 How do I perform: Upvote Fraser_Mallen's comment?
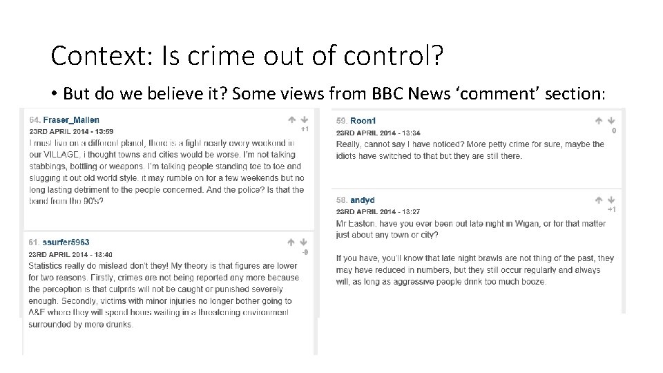point(292,120)
